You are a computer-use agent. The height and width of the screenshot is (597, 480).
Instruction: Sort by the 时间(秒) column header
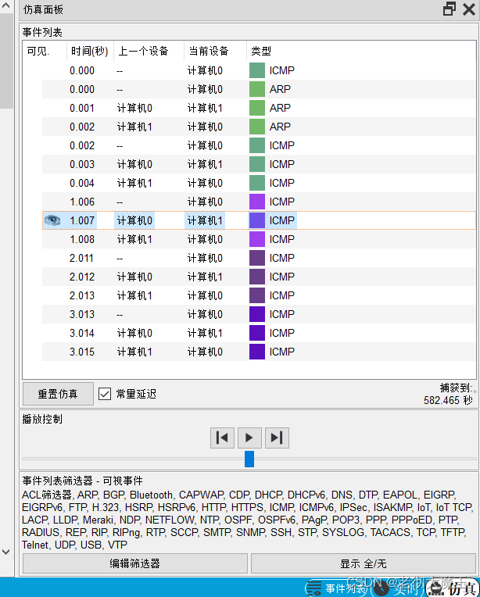point(90,51)
